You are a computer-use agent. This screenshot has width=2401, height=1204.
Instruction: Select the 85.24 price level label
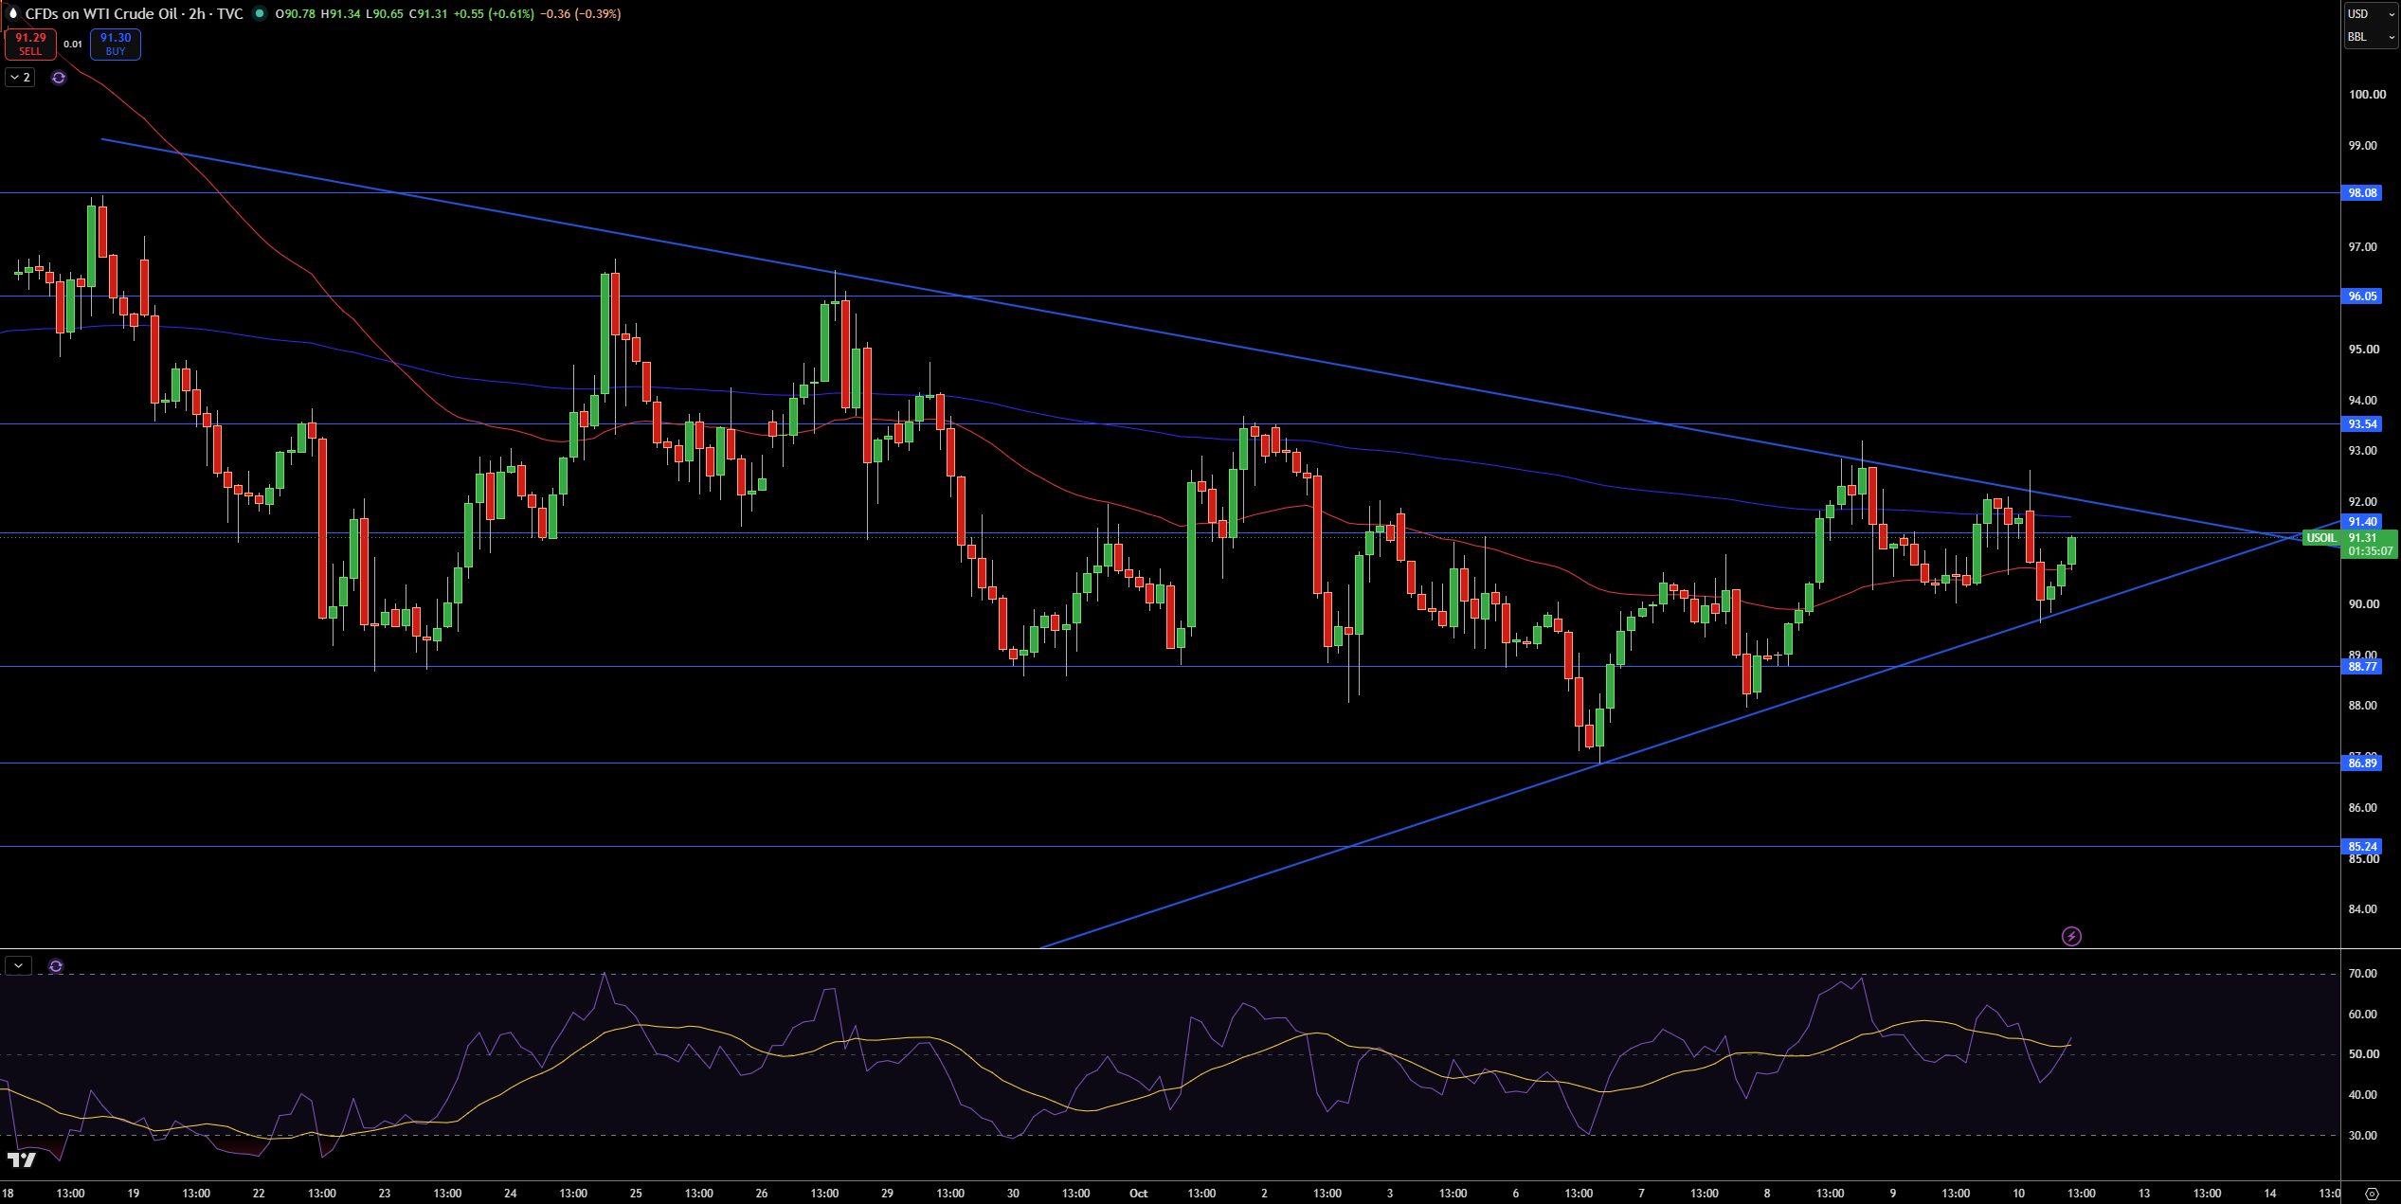point(2361,847)
